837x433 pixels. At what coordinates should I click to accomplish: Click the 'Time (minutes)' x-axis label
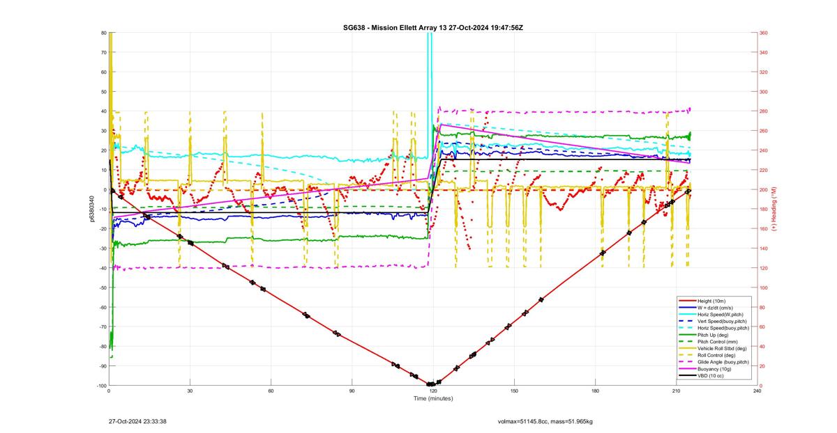click(433, 399)
